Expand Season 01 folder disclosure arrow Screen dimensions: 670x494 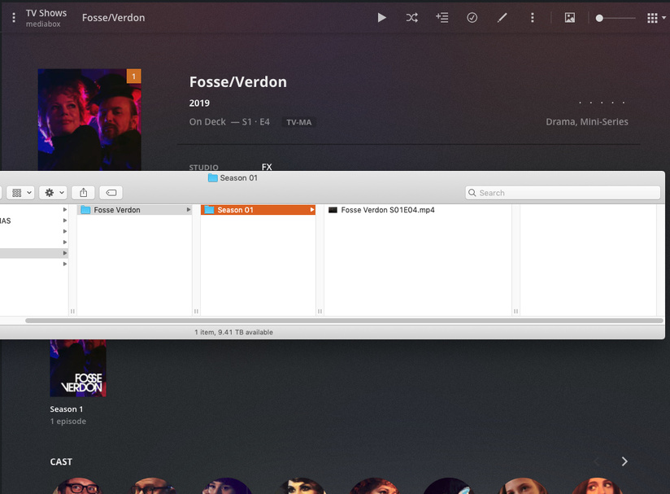(x=312, y=210)
